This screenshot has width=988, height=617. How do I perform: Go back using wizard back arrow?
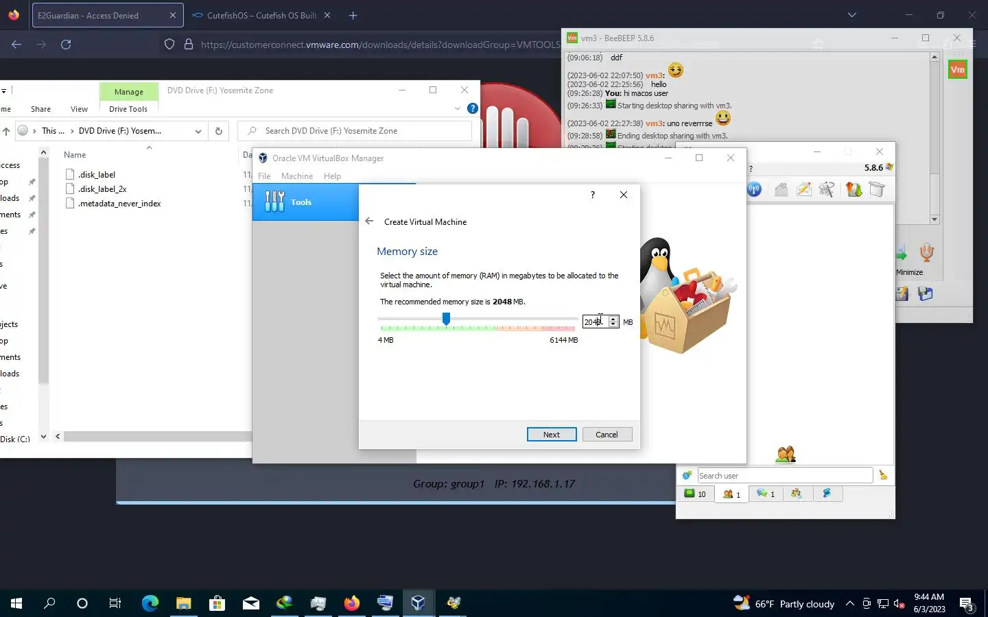click(x=369, y=221)
